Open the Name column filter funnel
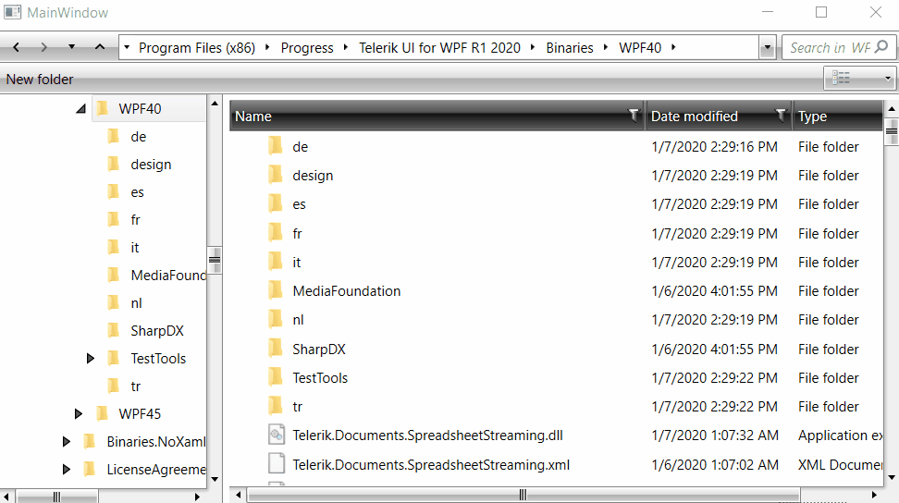Viewport: 899px width, 503px height. coord(634,116)
